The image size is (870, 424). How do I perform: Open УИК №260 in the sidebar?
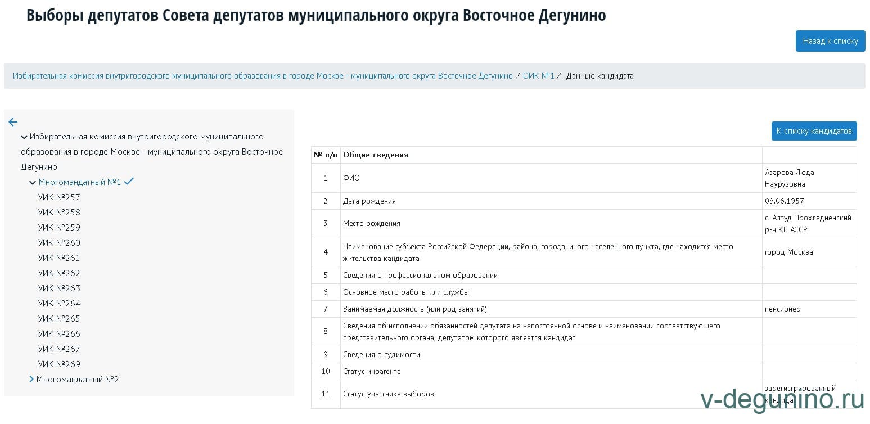(59, 243)
